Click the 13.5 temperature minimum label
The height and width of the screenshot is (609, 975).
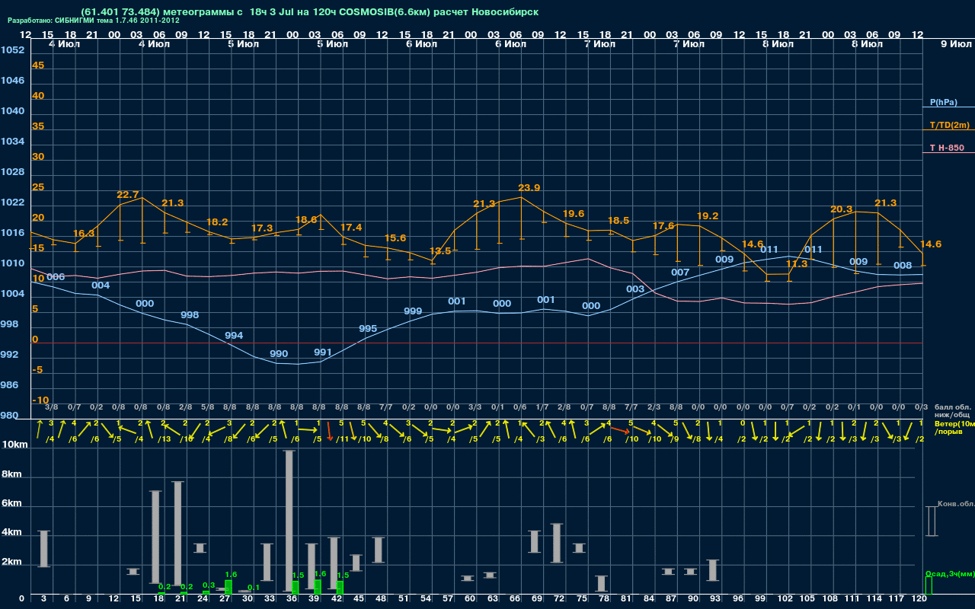(440, 251)
